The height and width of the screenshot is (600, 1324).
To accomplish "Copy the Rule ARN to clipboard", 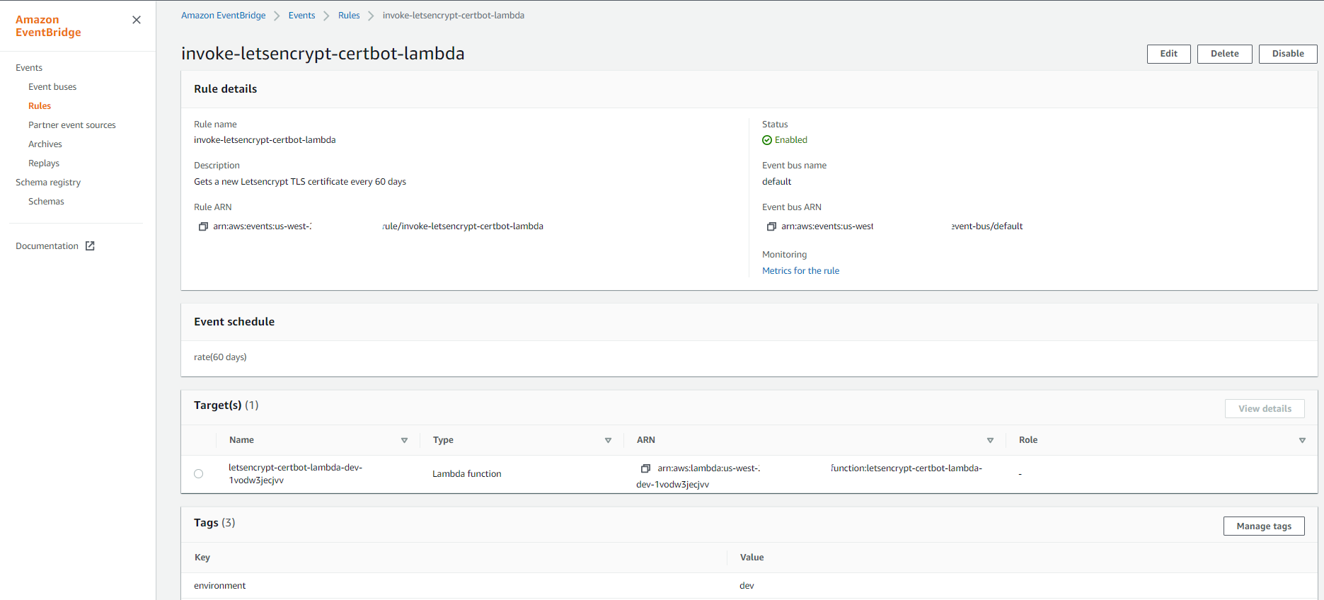I will tap(203, 226).
